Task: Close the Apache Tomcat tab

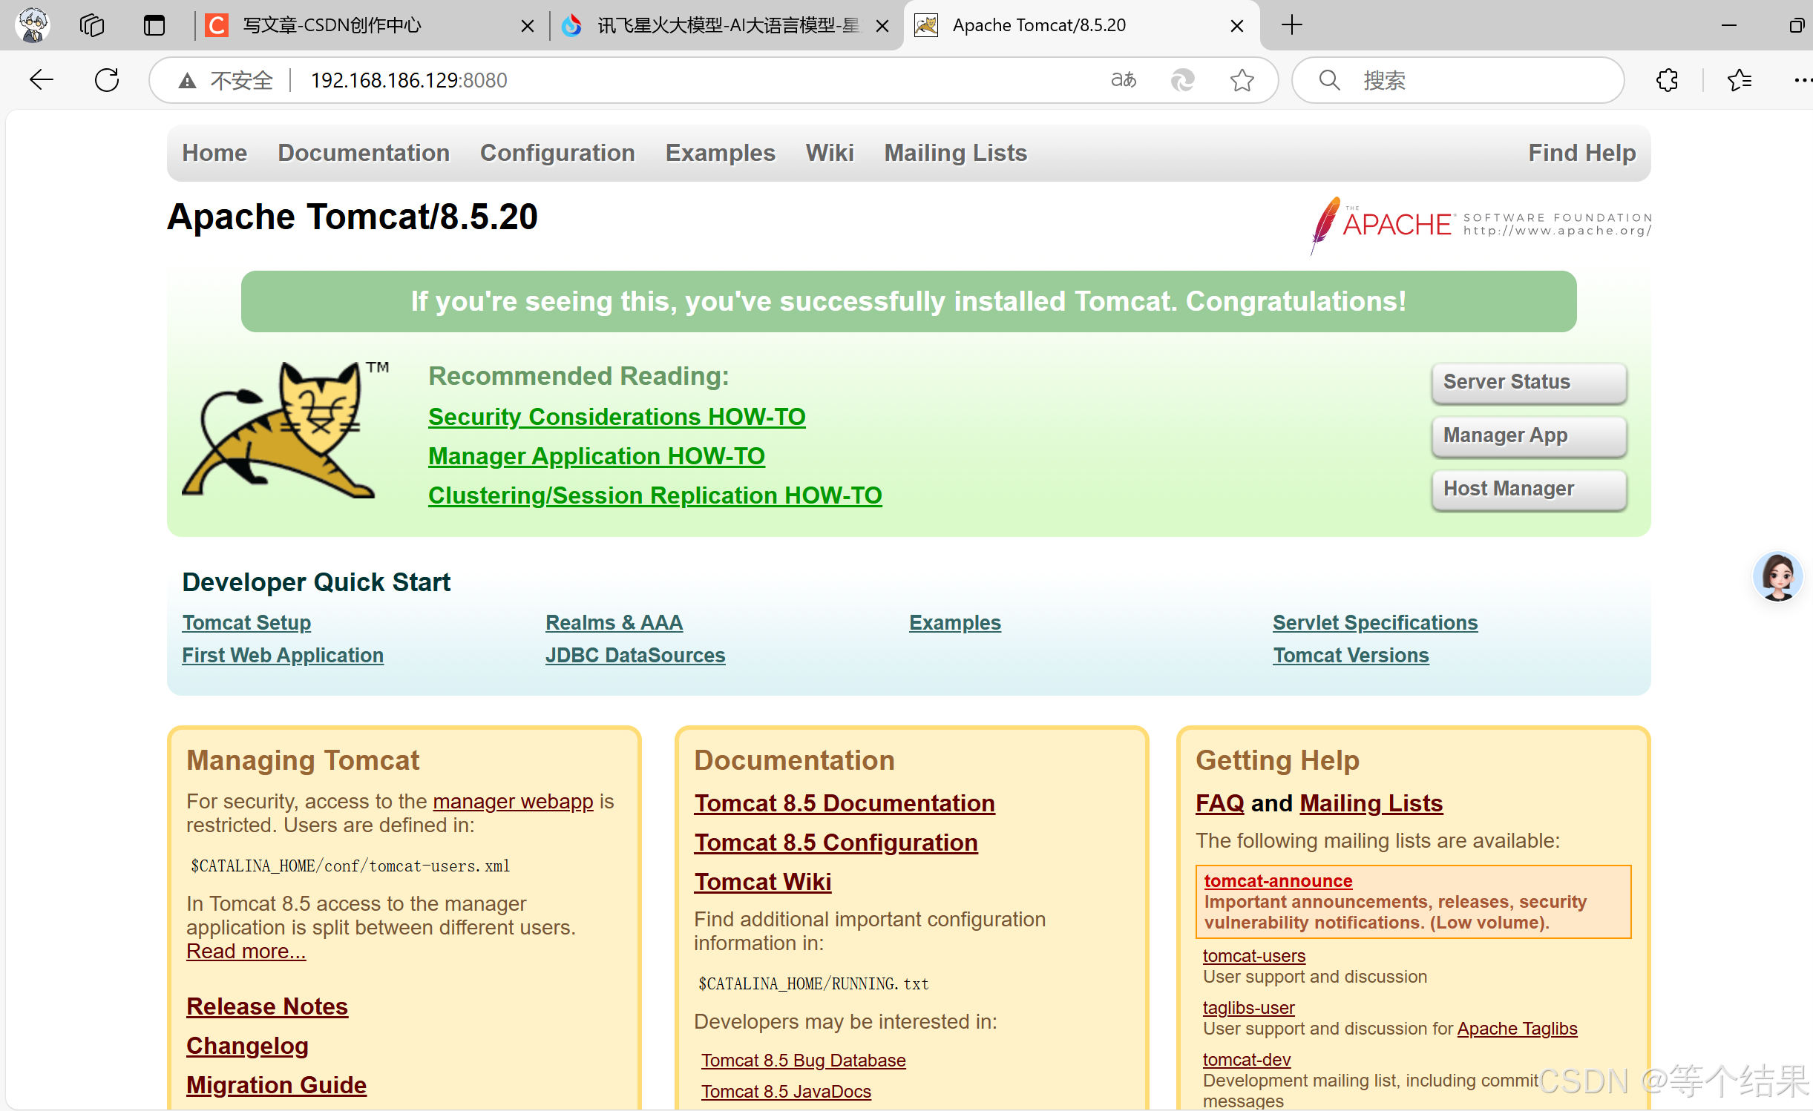Action: click(1236, 26)
